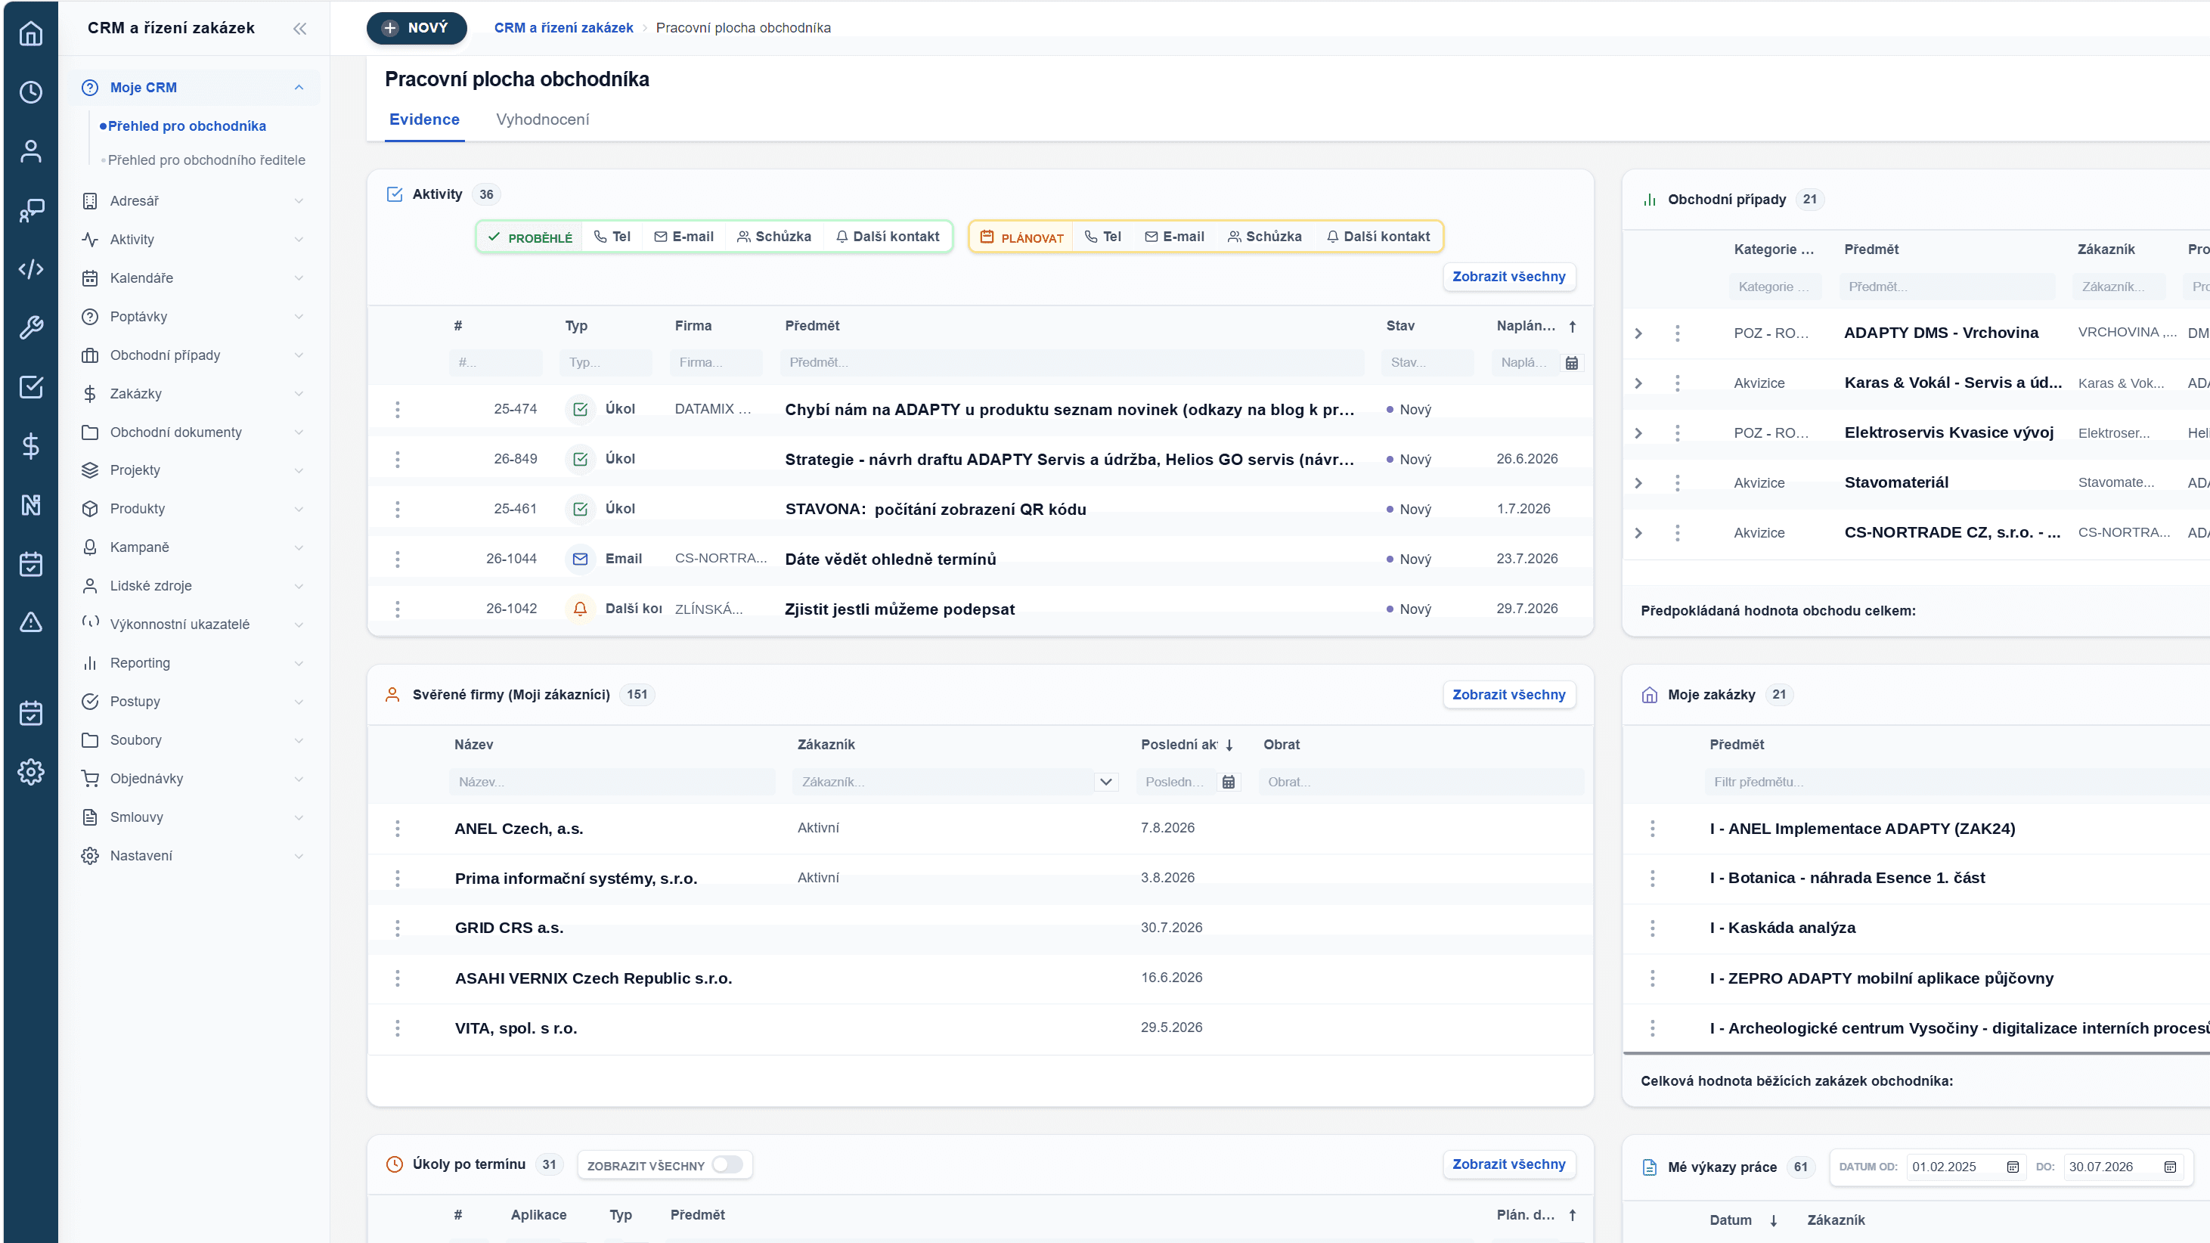Open row menu for activity 25-474

point(397,409)
